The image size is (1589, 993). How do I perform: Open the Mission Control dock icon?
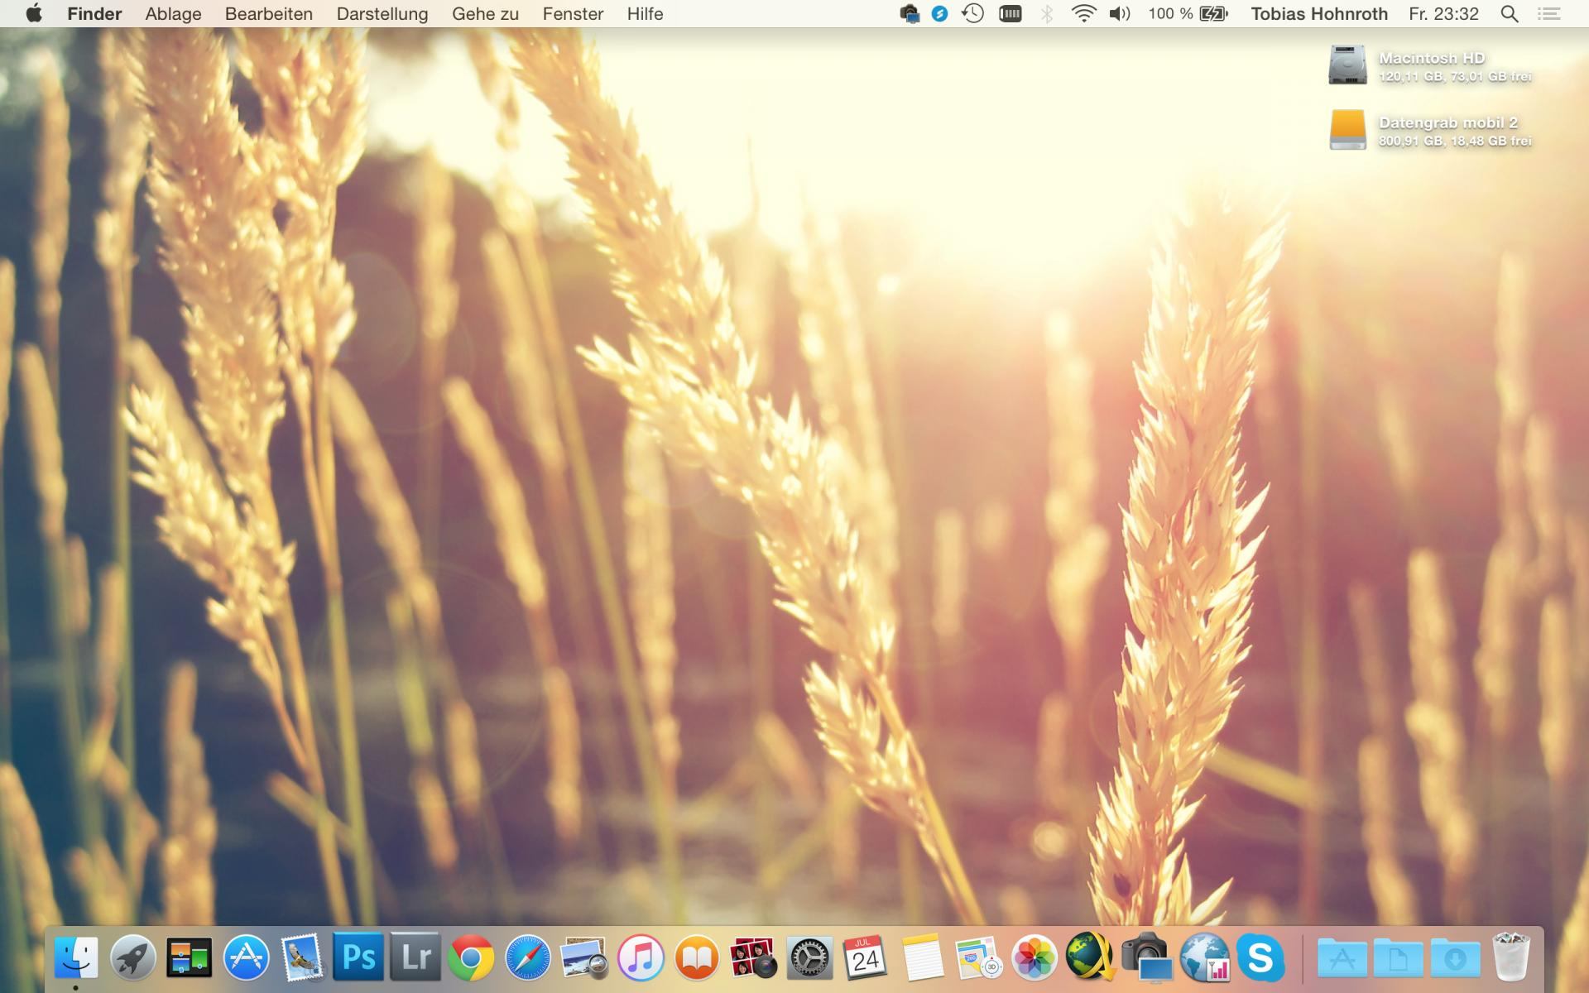(x=189, y=958)
